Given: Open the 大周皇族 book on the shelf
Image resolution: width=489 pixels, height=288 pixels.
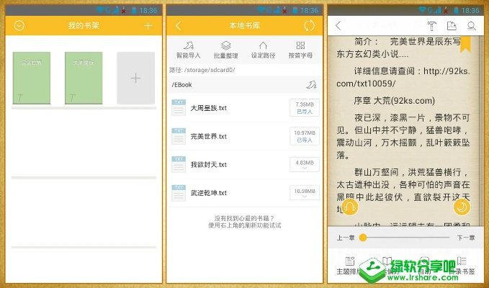Looking at the screenshot, I should point(83,77).
